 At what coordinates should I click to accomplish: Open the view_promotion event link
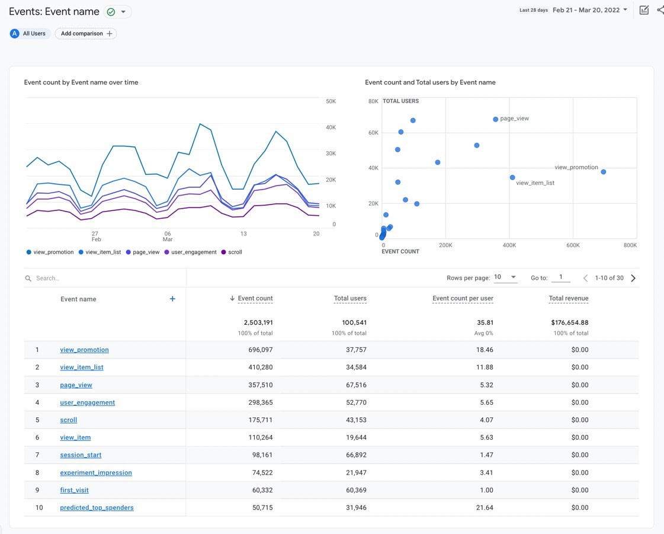point(84,350)
